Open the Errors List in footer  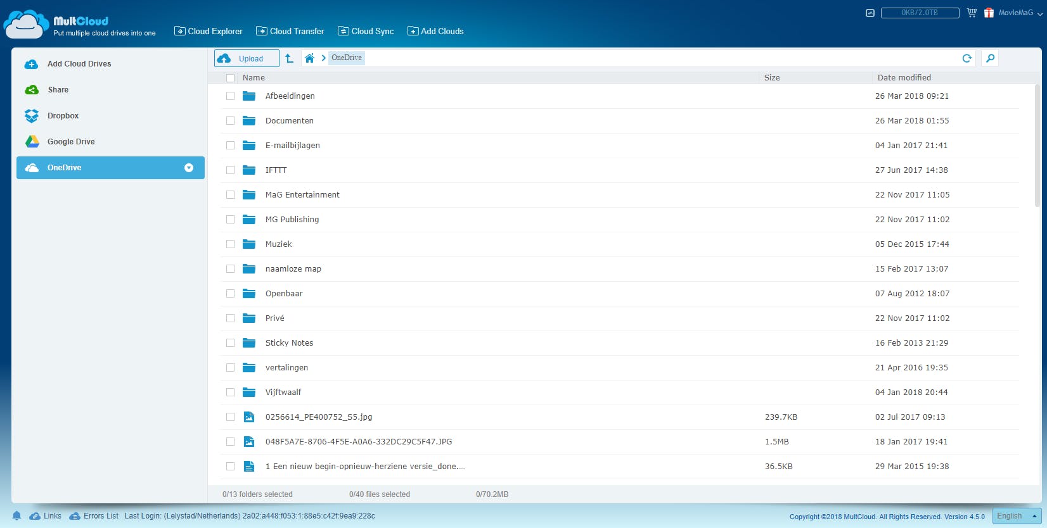tap(94, 516)
